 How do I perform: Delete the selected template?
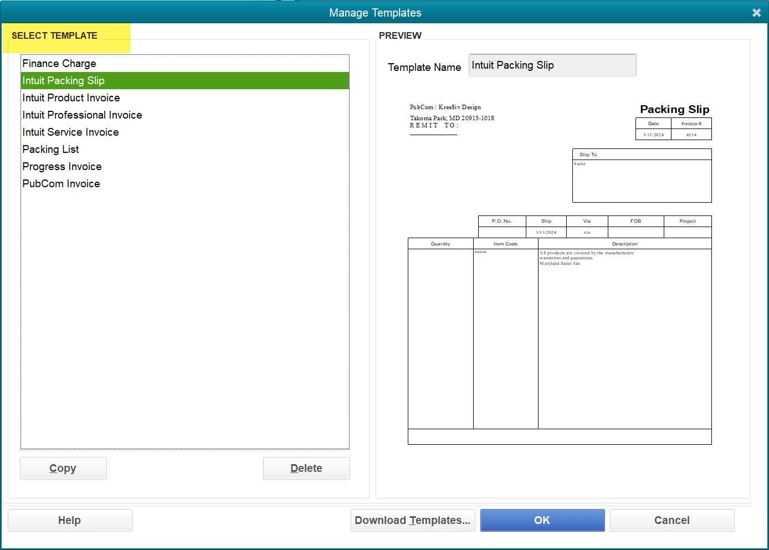point(306,468)
